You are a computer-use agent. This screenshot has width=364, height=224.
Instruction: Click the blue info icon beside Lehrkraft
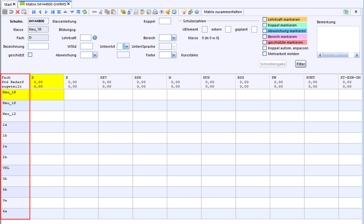click(x=95, y=38)
